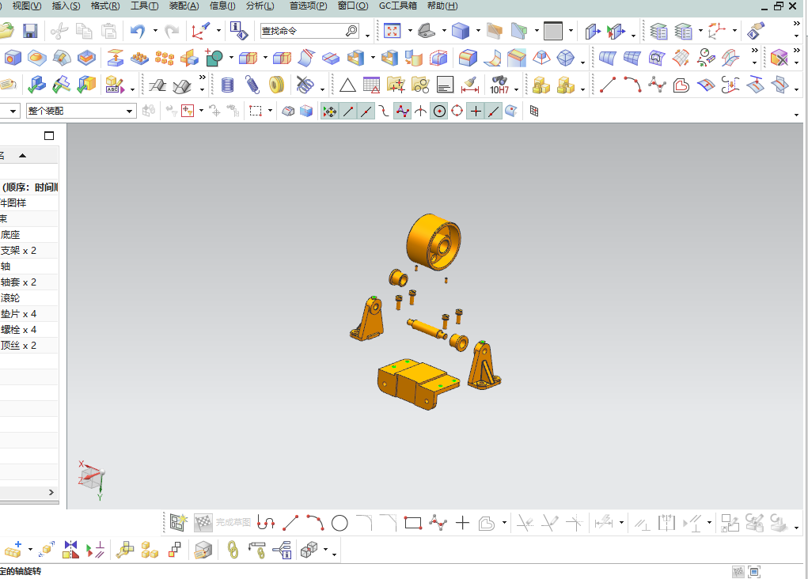Toggle Mid Point snap
This screenshot has width=808, height=579.
coord(366,111)
